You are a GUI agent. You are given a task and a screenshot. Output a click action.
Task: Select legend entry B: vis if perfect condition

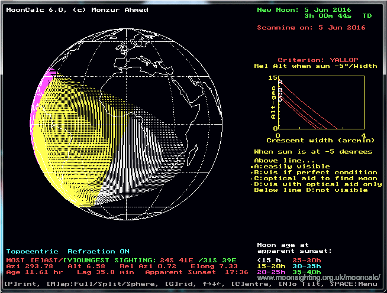coord(311,172)
